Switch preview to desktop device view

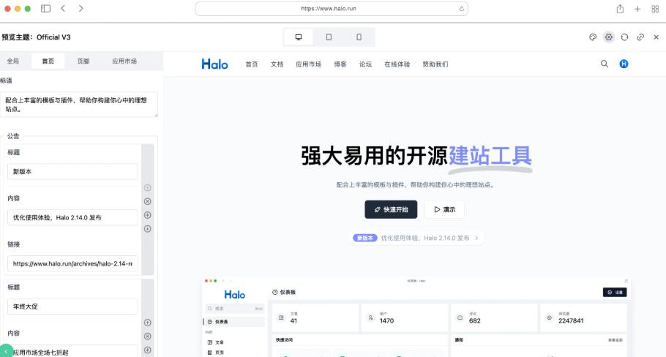point(299,37)
